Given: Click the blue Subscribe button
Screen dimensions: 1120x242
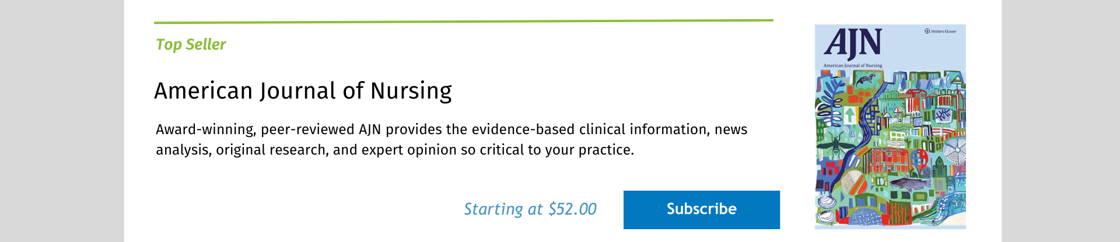Looking at the screenshot, I should coord(702,209).
